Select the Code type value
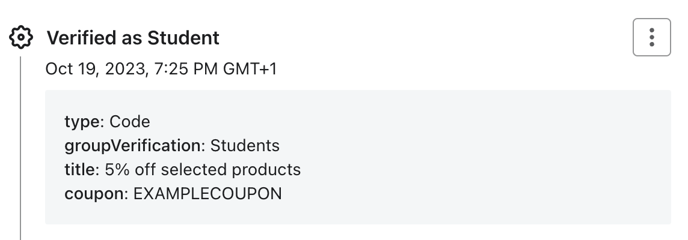 [x=129, y=121]
